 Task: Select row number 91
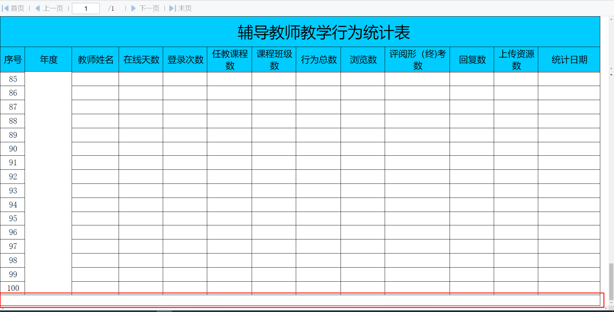(13, 163)
